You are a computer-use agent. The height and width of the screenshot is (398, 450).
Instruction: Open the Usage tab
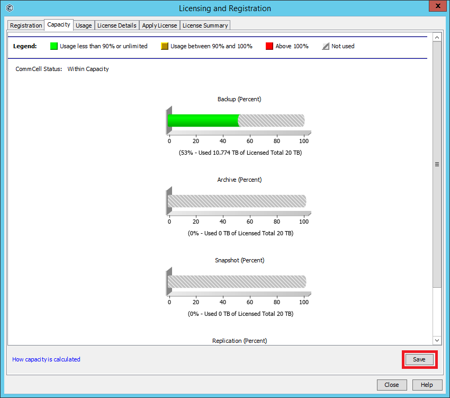pos(84,25)
